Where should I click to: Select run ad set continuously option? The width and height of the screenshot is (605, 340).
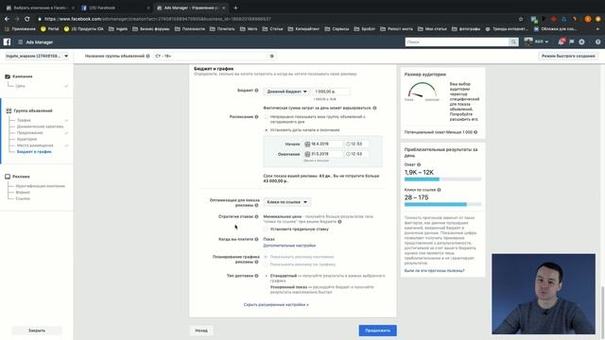pos(266,117)
